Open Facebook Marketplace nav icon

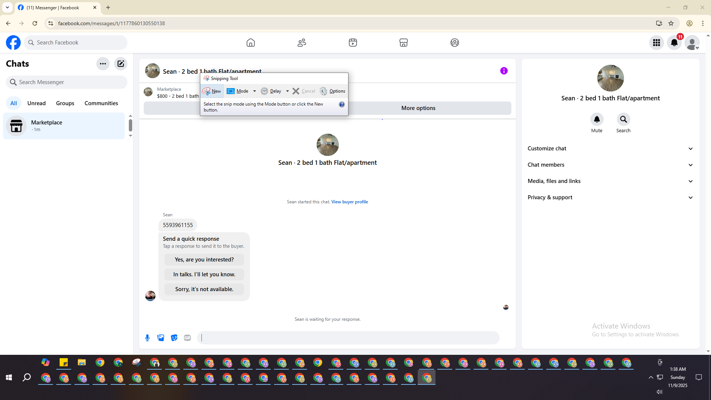[x=404, y=43]
